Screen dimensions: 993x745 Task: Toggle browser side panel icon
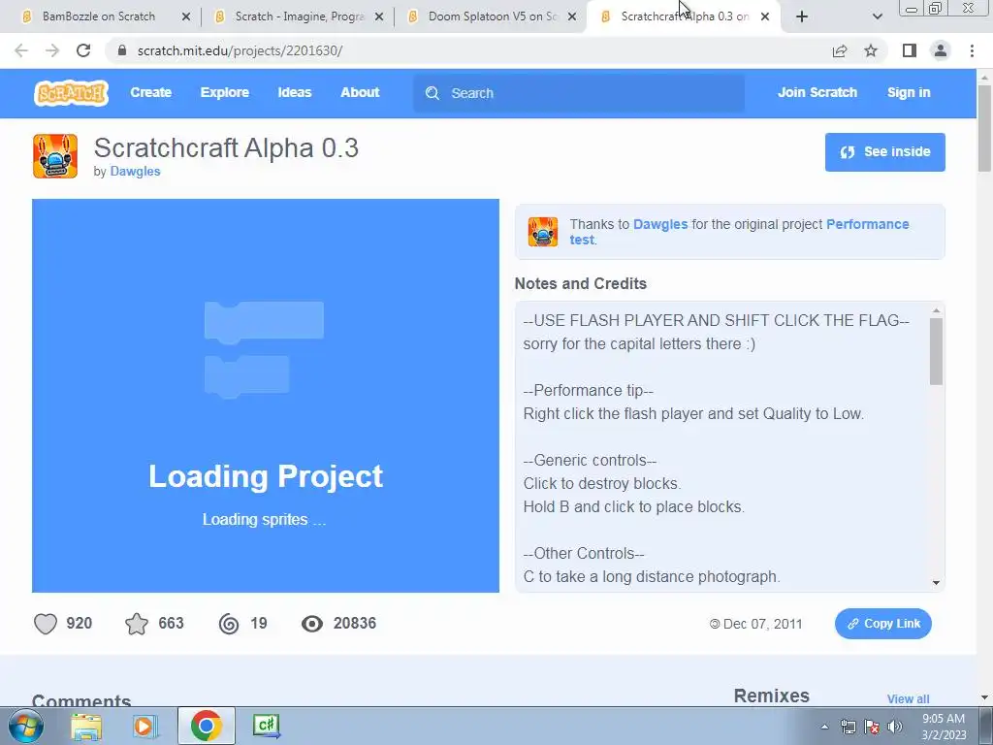[x=910, y=50]
